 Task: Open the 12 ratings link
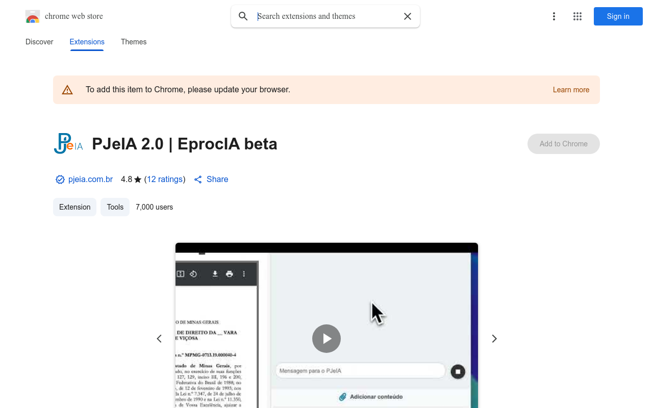pyautogui.click(x=165, y=180)
